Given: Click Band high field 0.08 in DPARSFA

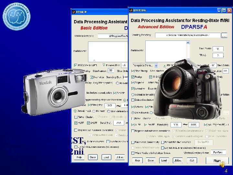Looking at the screenshot, I should tap(194, 125).
